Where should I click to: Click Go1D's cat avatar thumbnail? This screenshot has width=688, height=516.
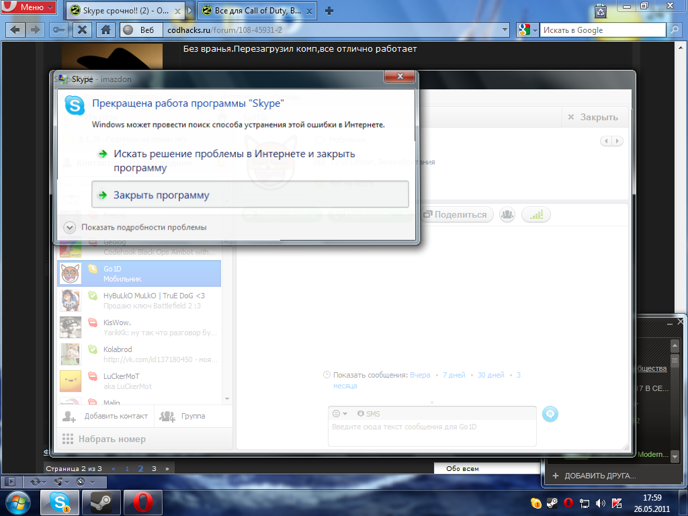coord(70,273)
